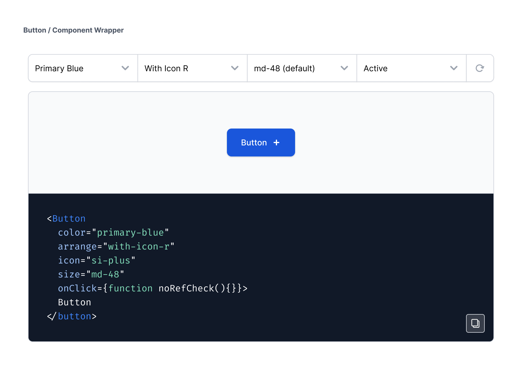The height and width of the screenshot is (367, 522).
Task: Click the size="md-48" code line
Action: click(x=91, y=275)
